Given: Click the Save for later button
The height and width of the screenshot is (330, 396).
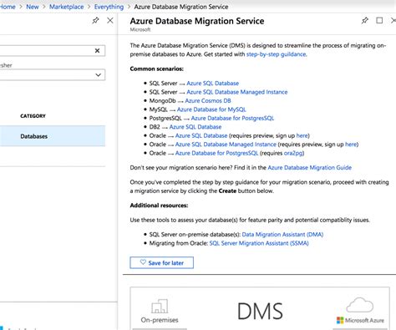Looking at the screenshot, I should click(162, 262).
